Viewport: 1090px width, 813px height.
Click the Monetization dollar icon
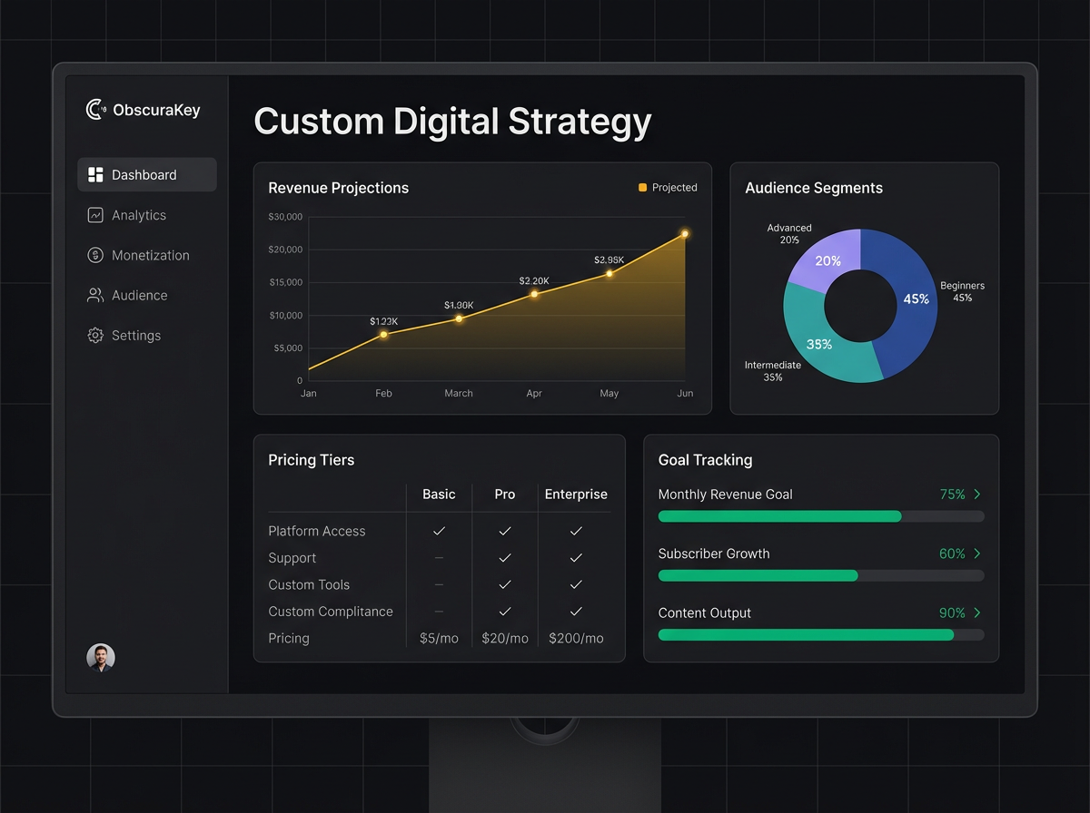click(x=95, y=255)
